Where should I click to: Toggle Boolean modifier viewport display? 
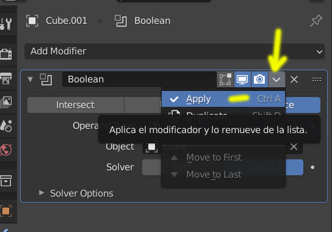point(242,79)
